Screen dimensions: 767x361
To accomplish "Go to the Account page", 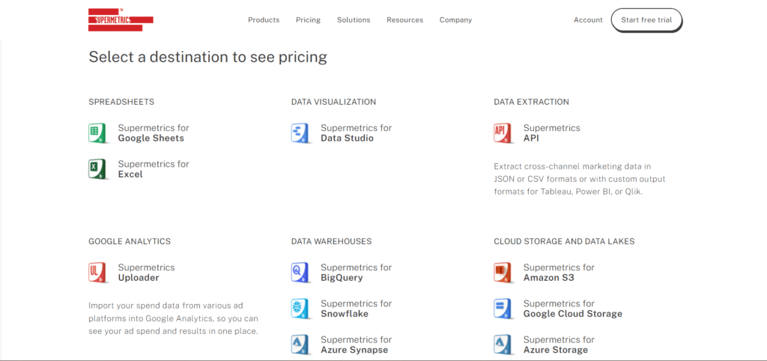I will tap(588, 20).
